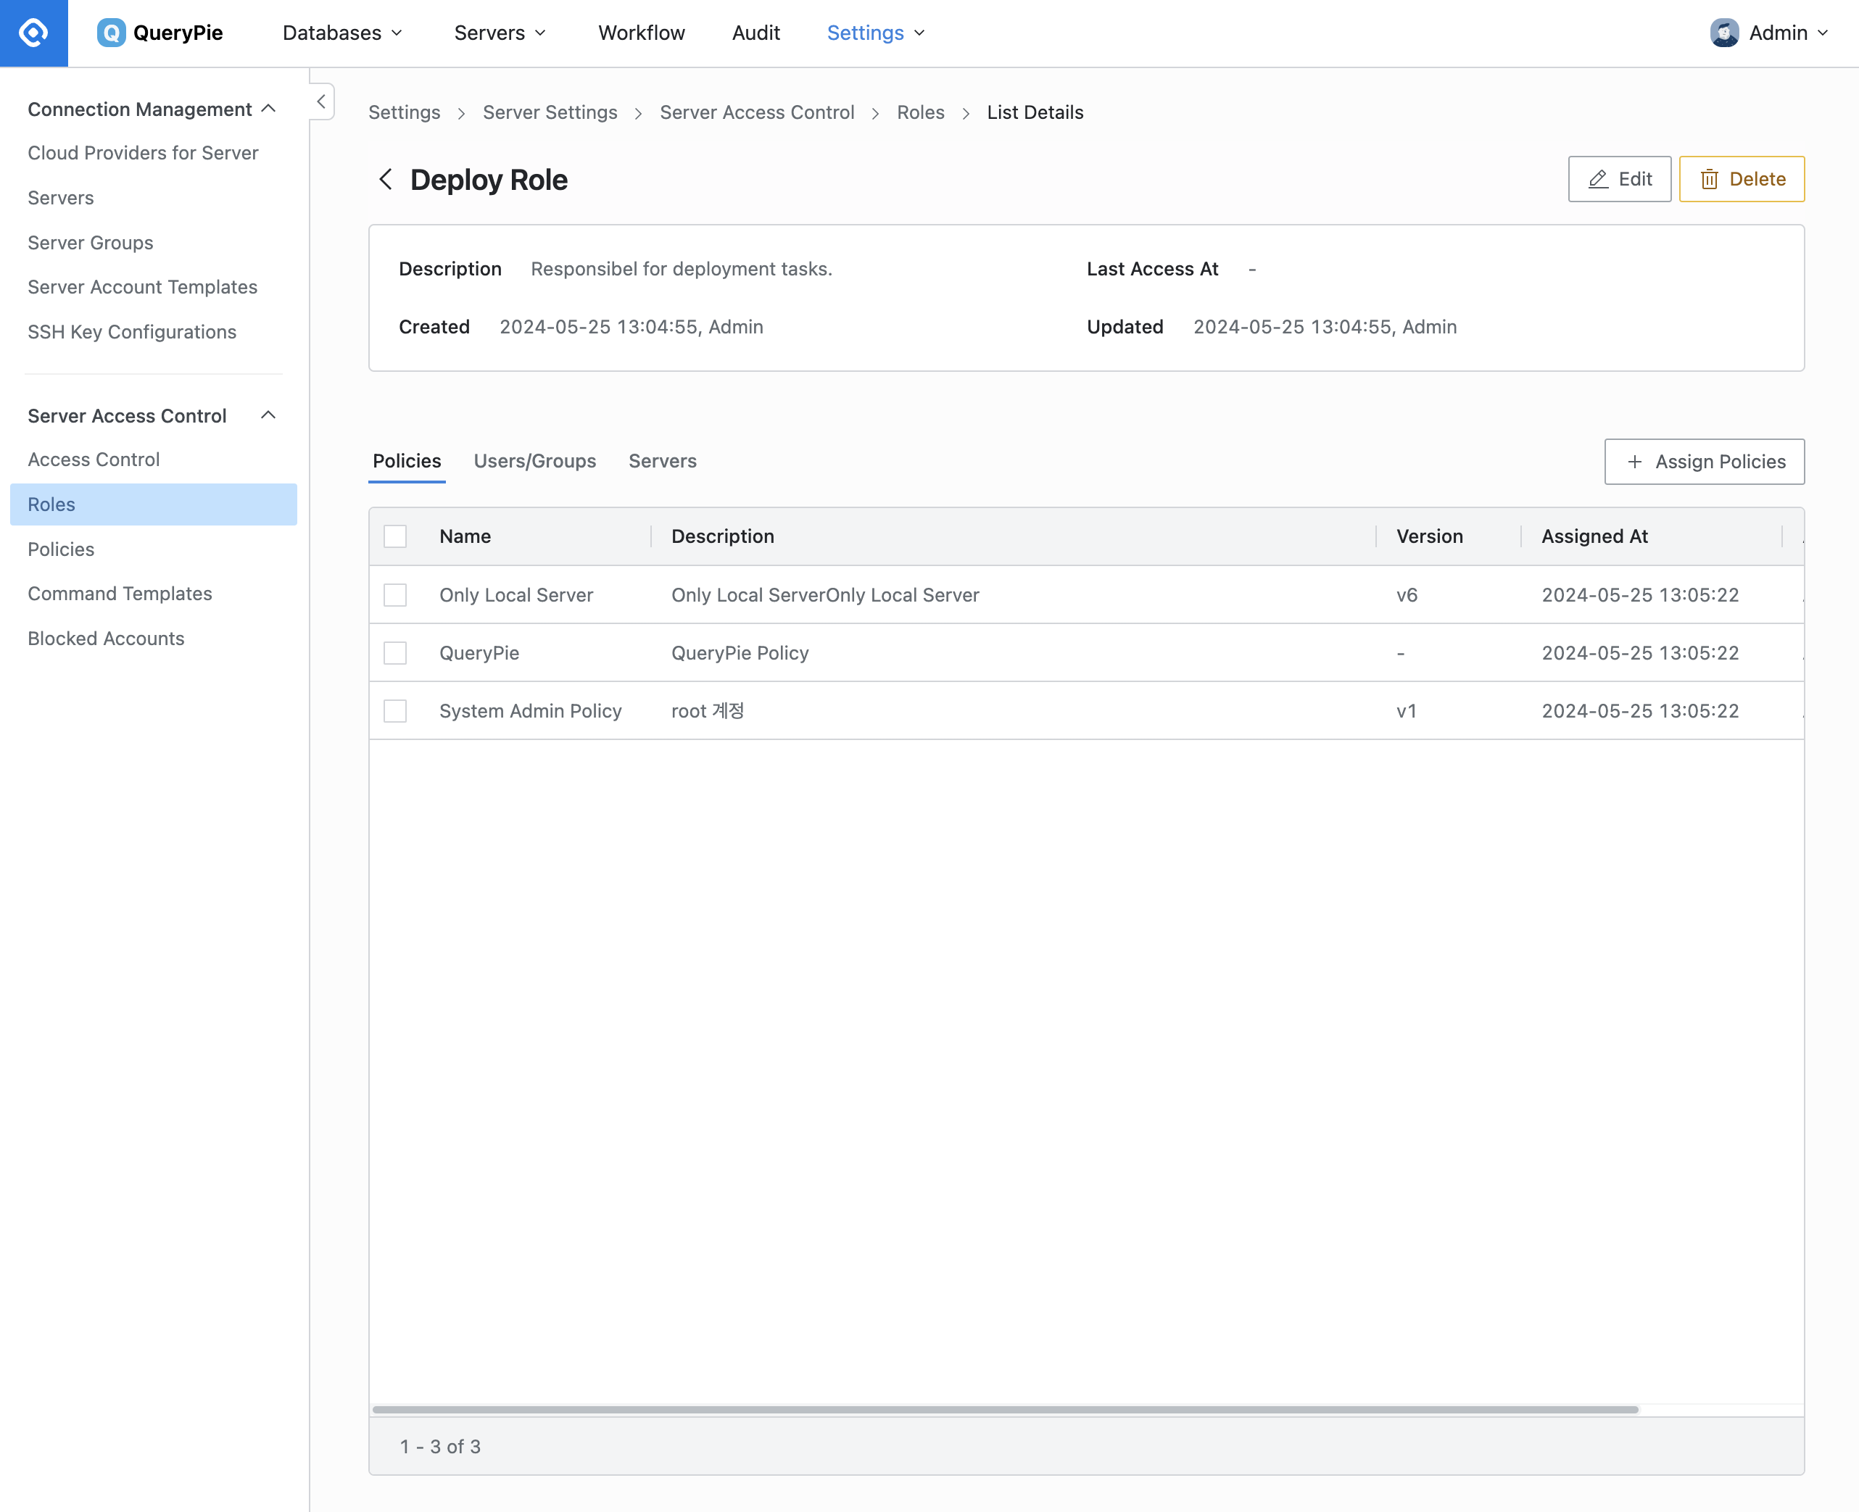
Task: Go to Server Access Control breadcrumb
Action: (x=757, y=112)
